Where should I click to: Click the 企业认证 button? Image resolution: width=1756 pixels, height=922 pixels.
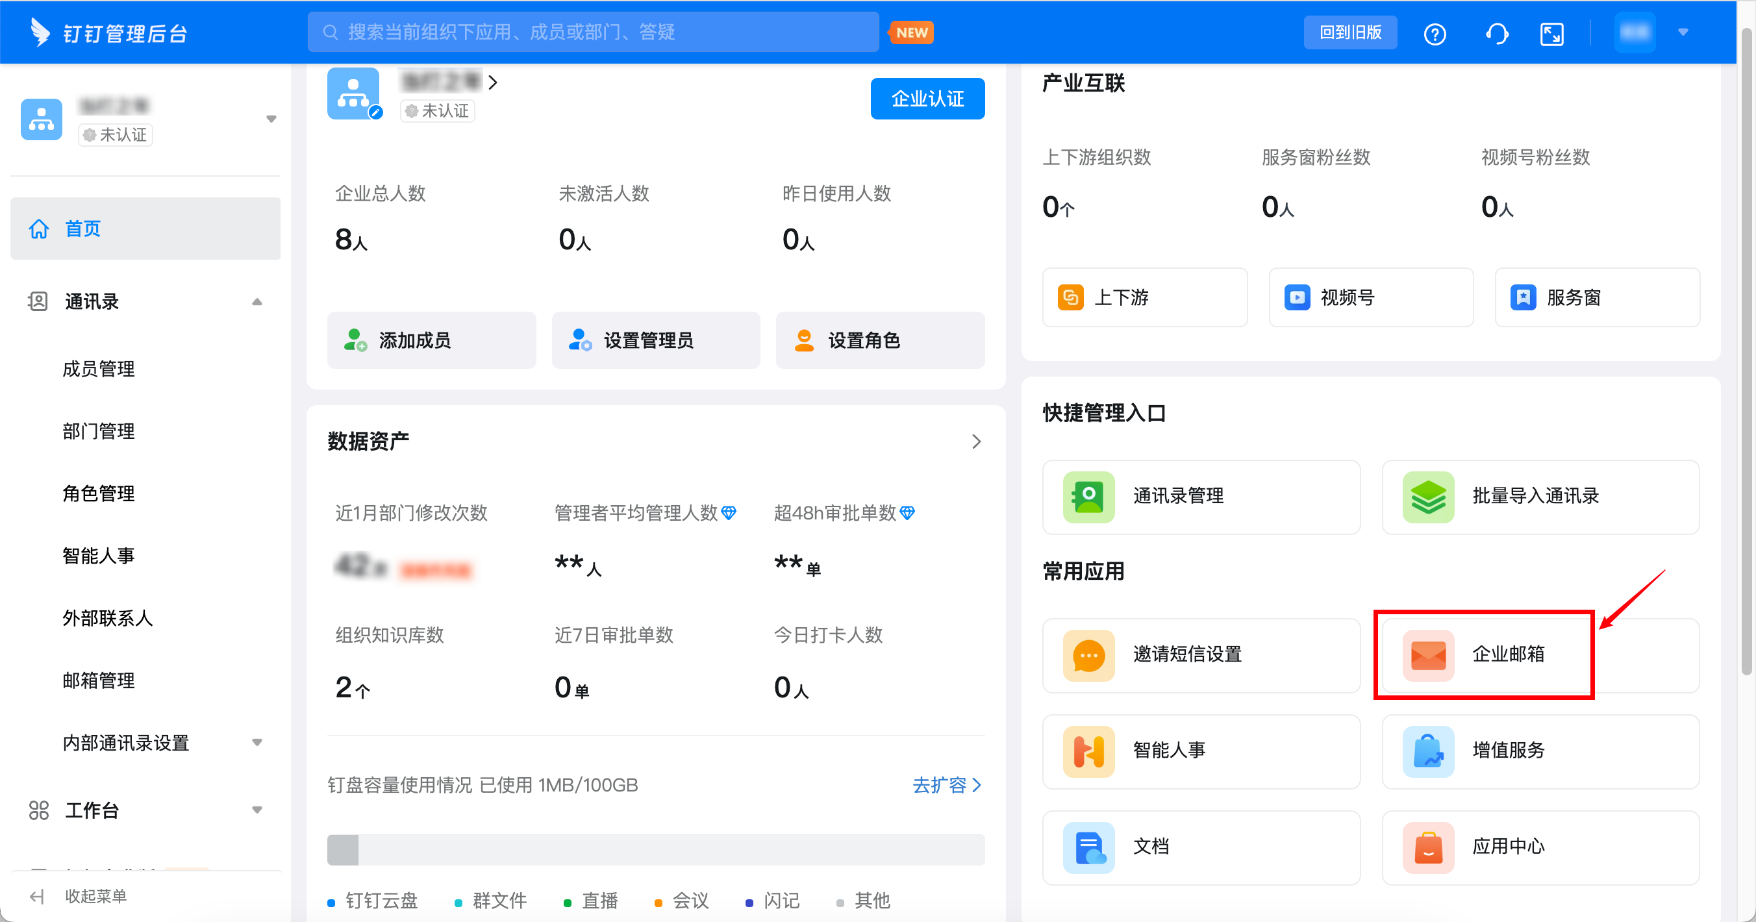[x=927, y=99]
